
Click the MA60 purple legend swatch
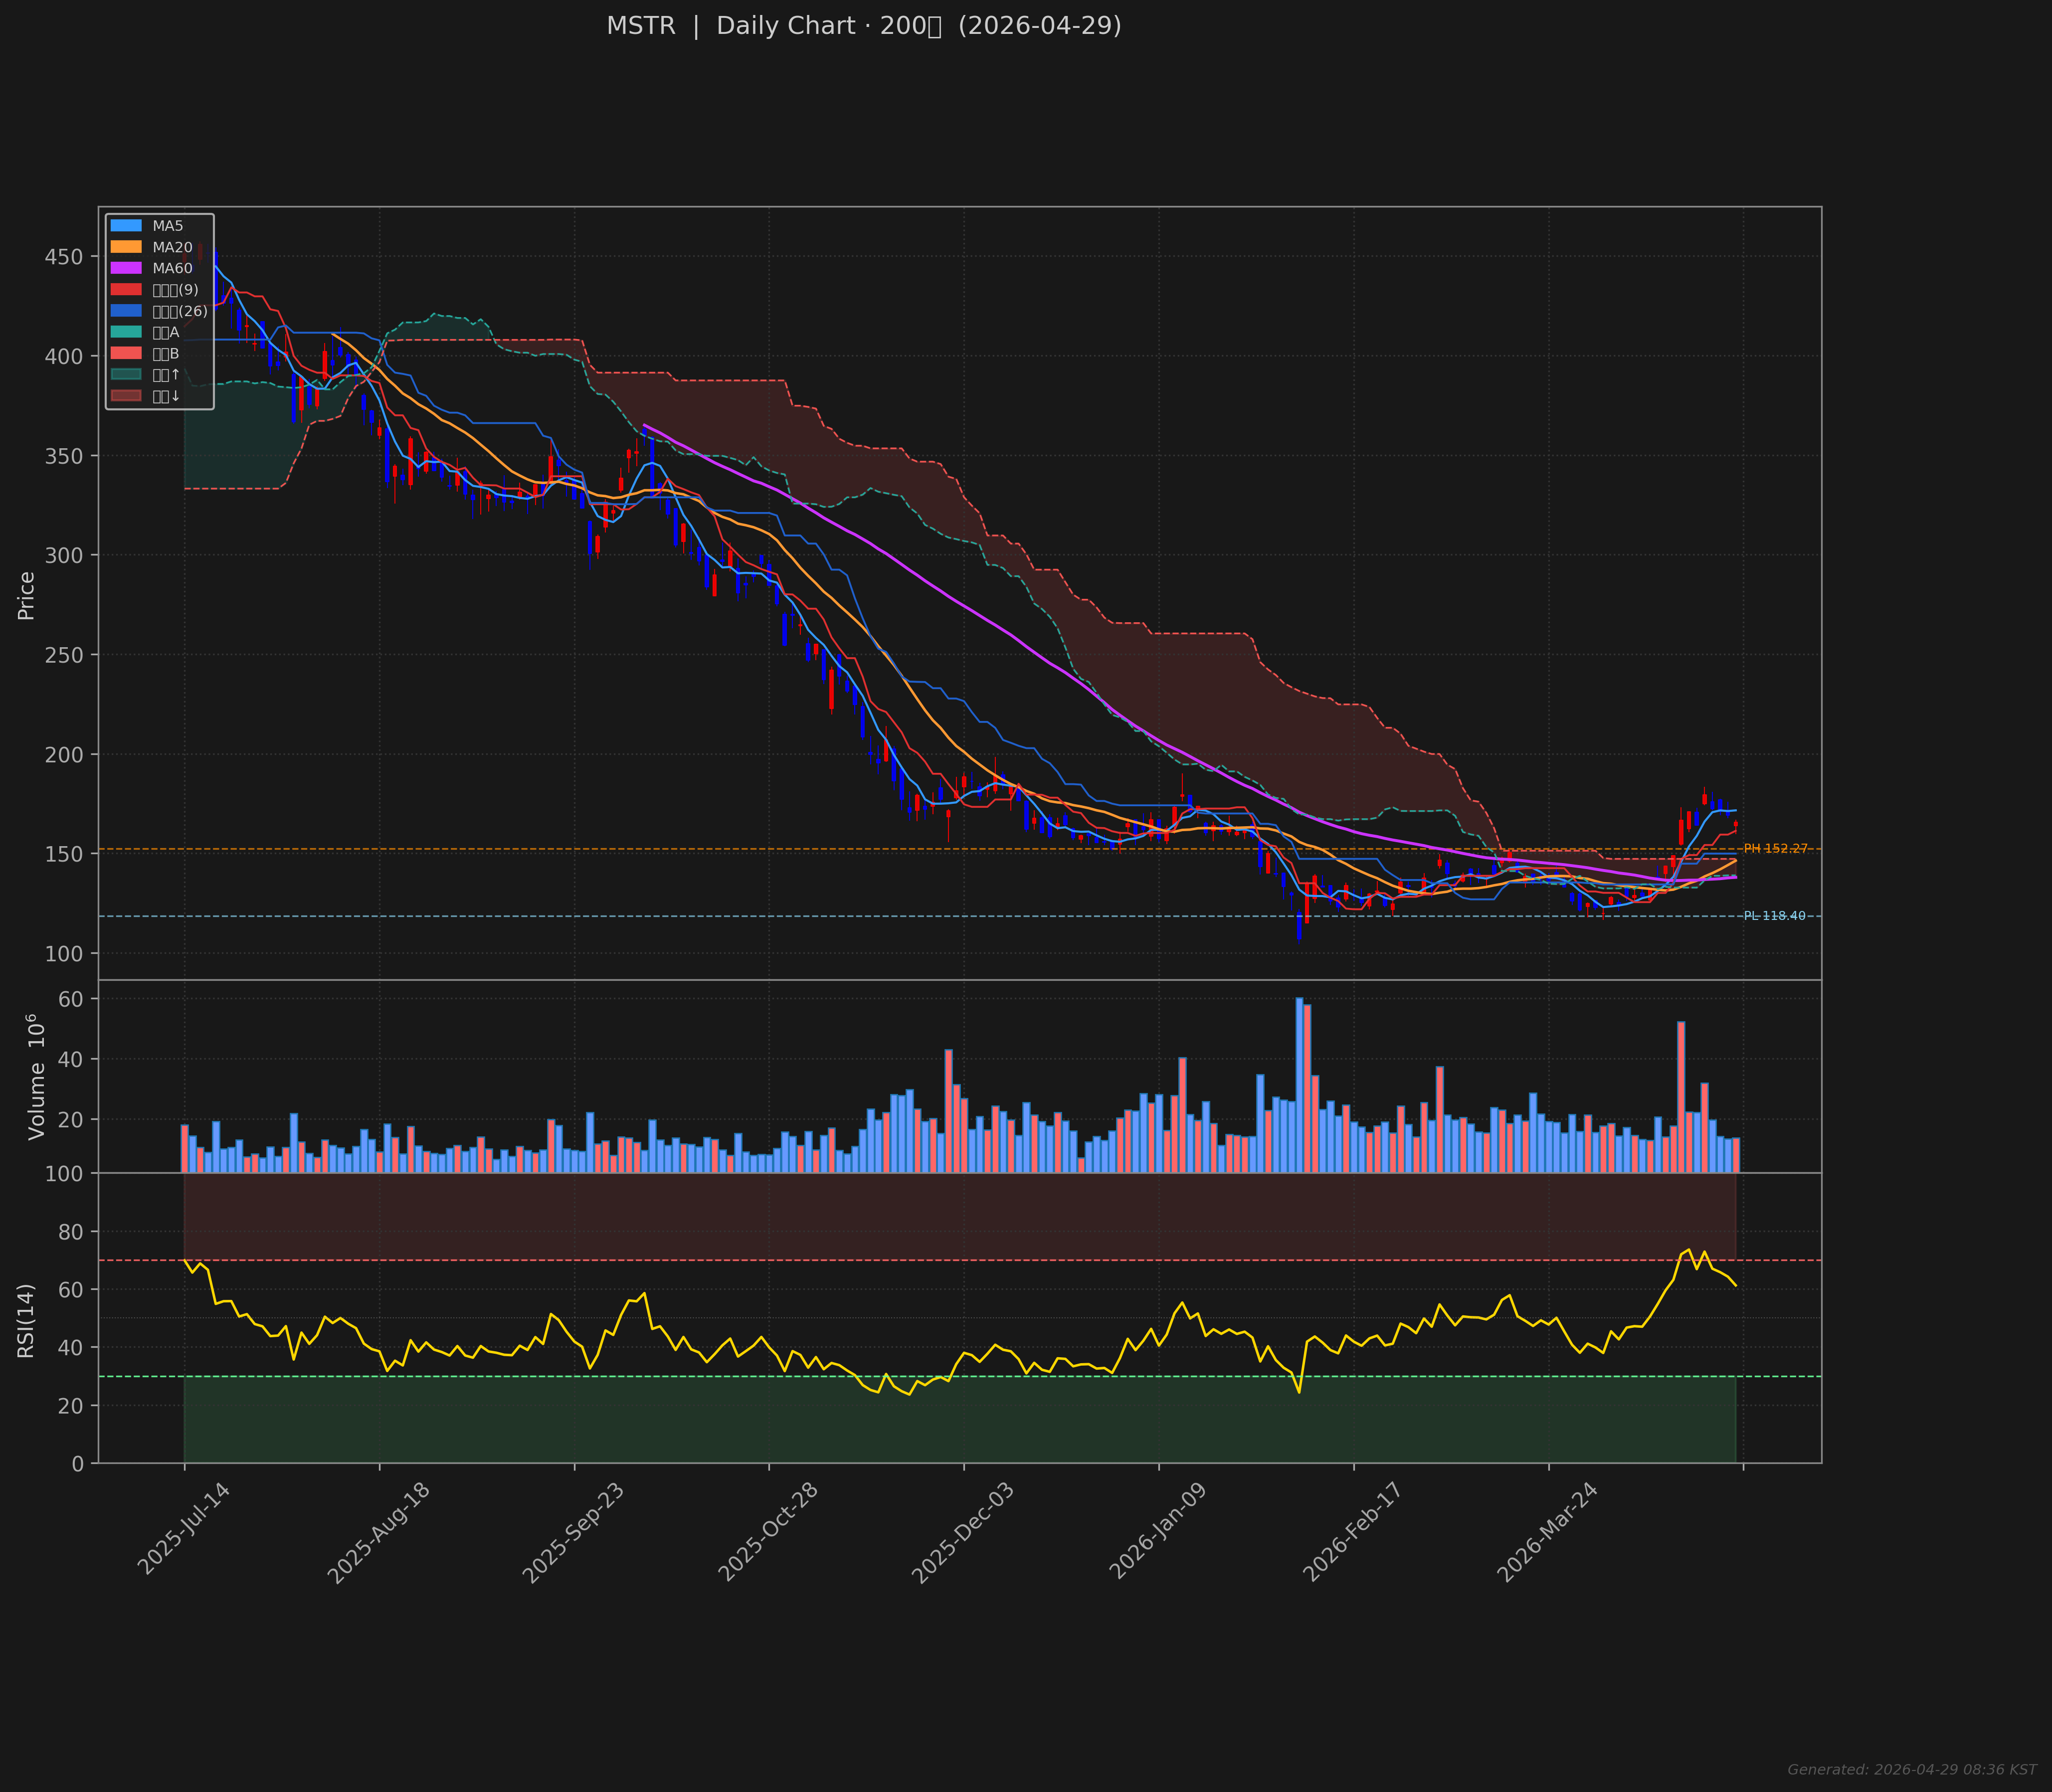126,268
